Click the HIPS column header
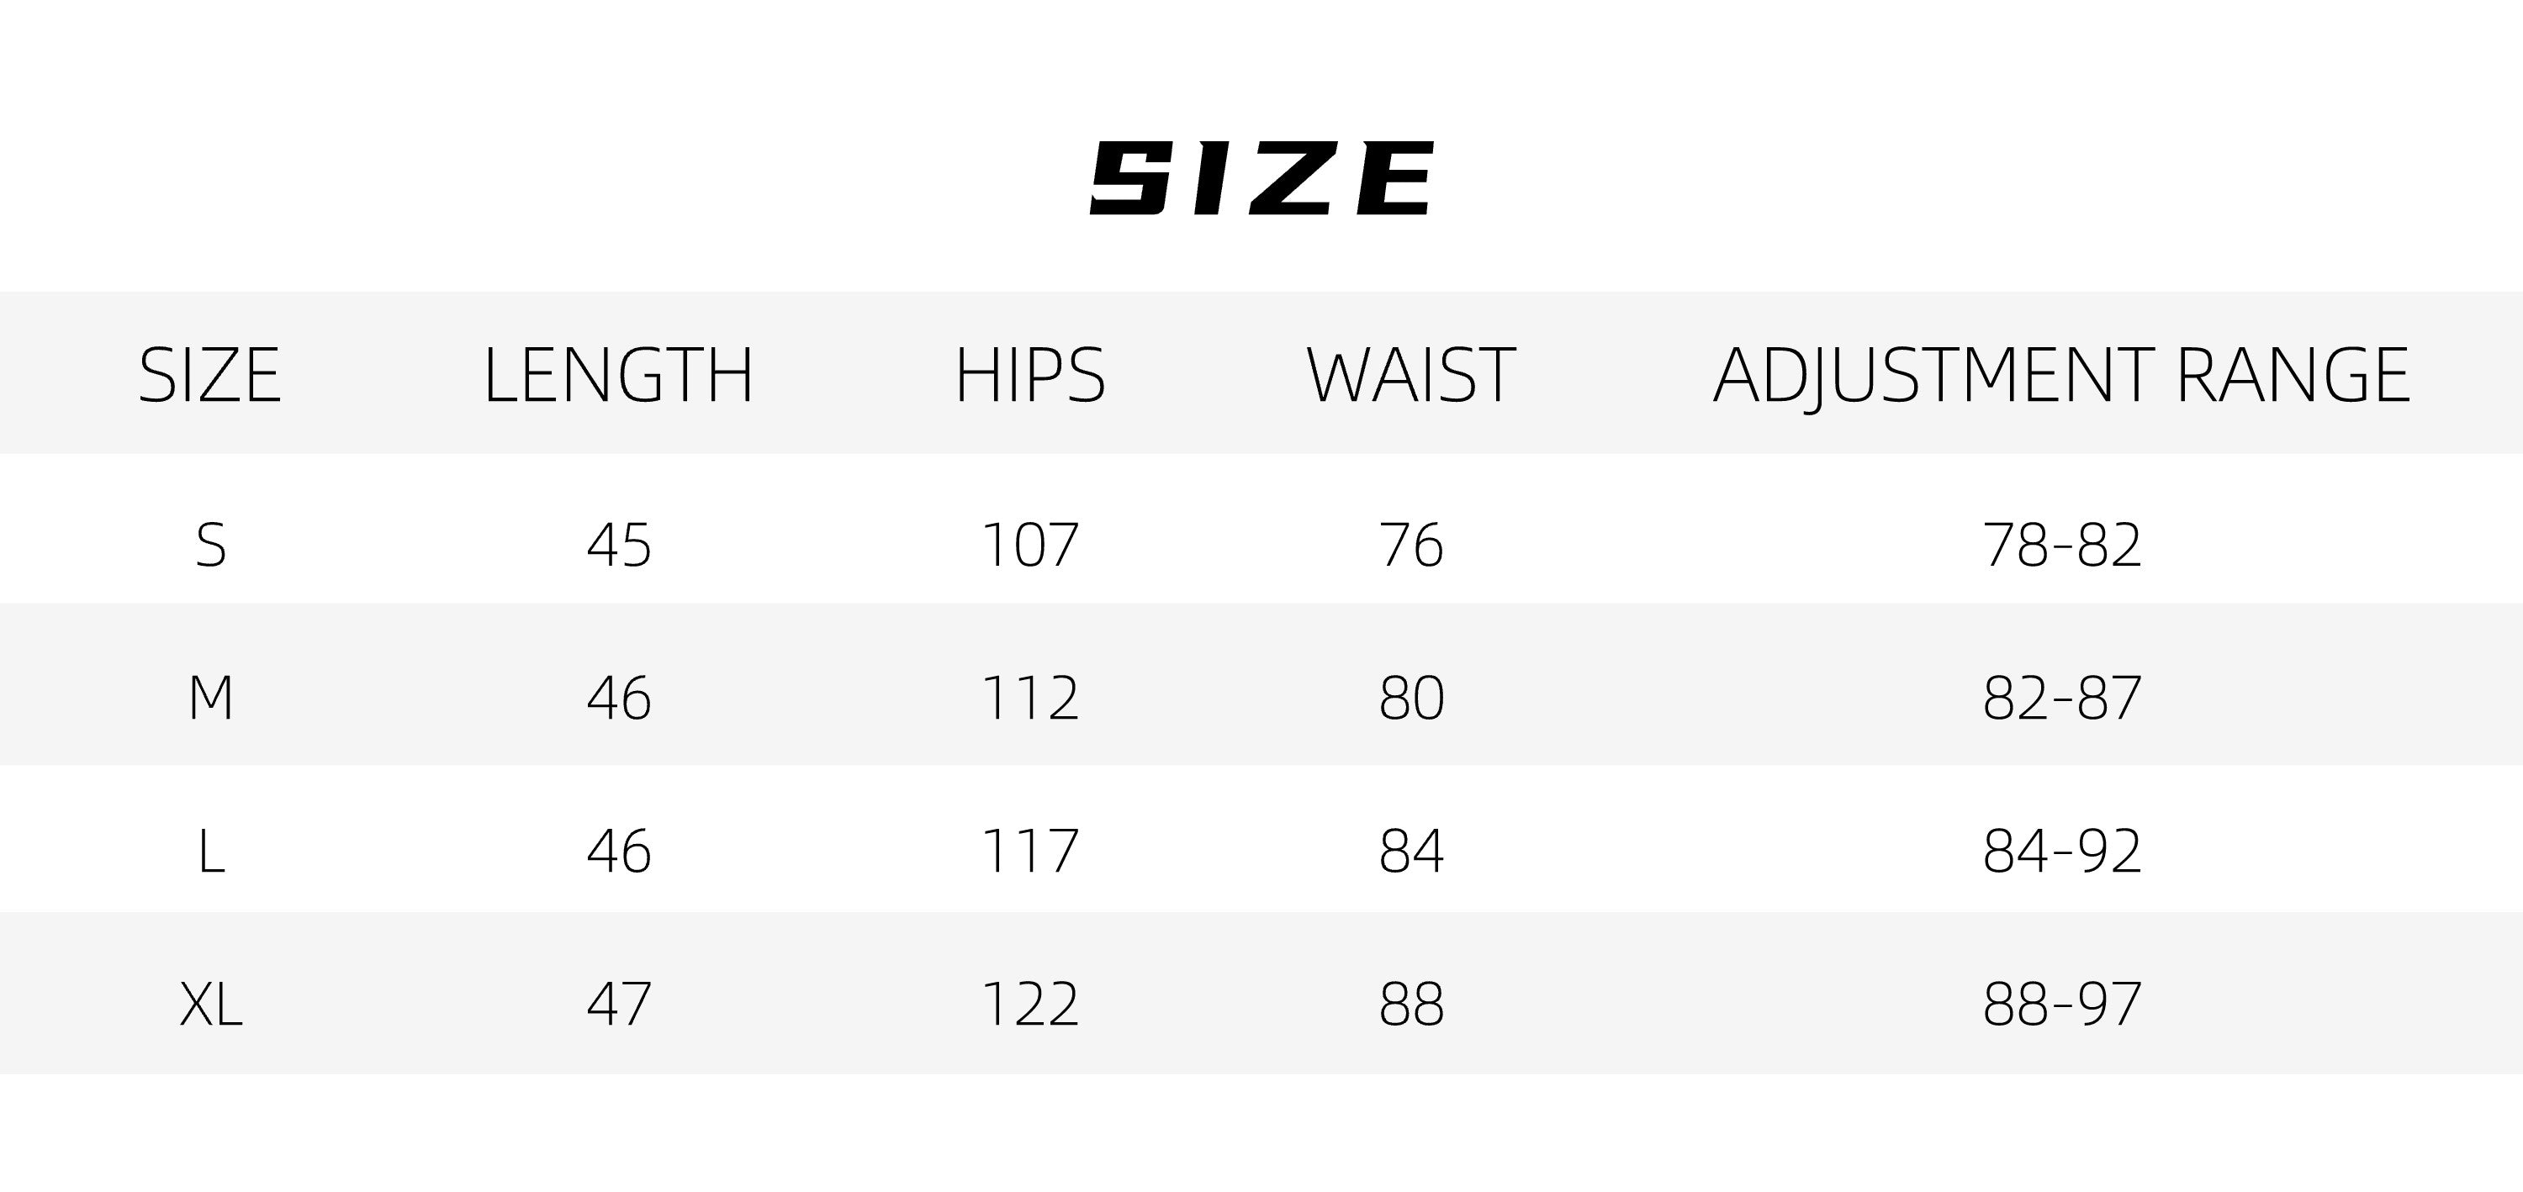2523x1192 pixels. (1029, 375)
